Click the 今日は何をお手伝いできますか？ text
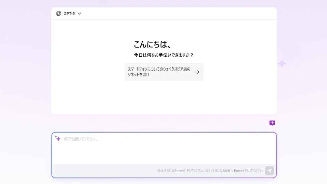The width and height of the screenshot is (327, 184). coord(164,55)
